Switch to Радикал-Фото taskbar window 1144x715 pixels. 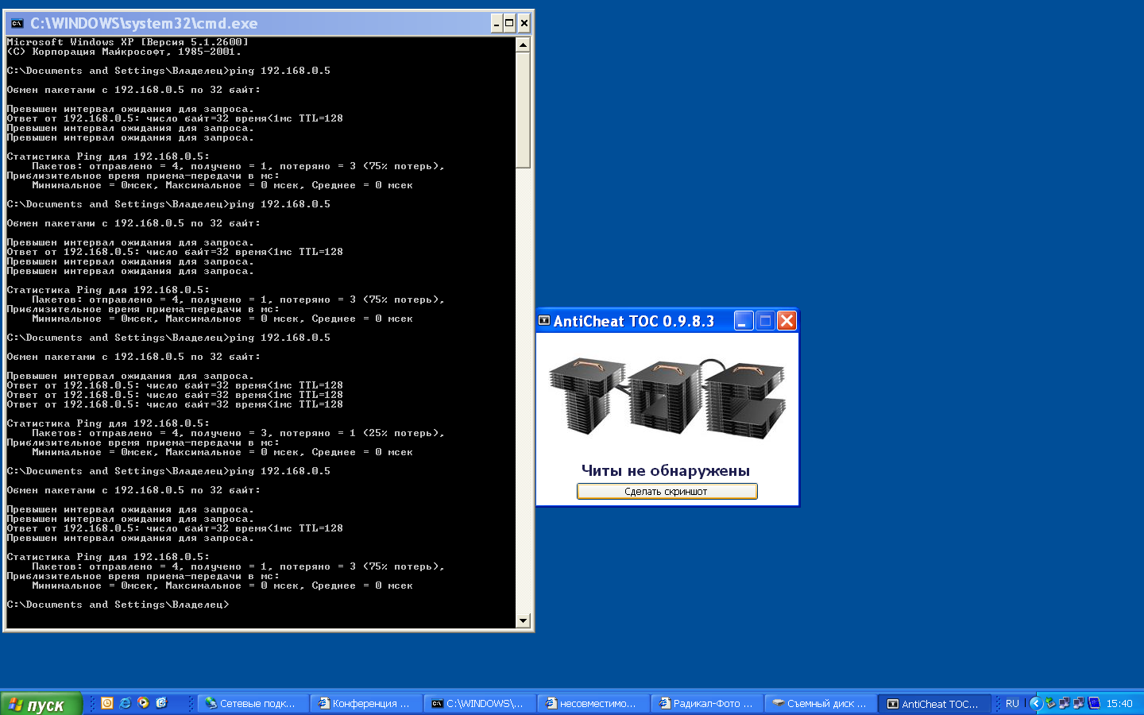click(x=706, y=704)
